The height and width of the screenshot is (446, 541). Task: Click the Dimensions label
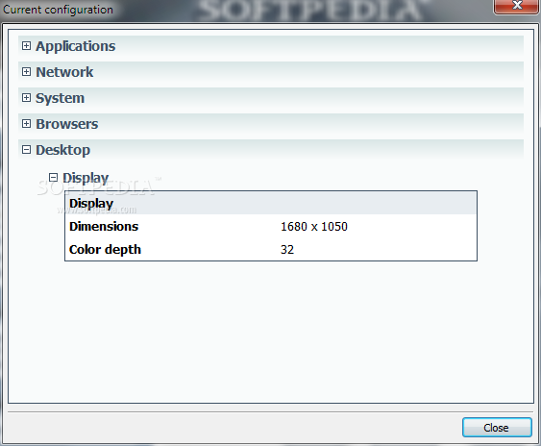click(x=104, y=227)
